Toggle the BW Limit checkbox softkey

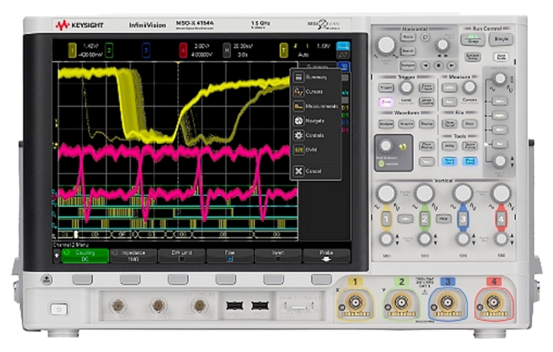tap(181, 256)
